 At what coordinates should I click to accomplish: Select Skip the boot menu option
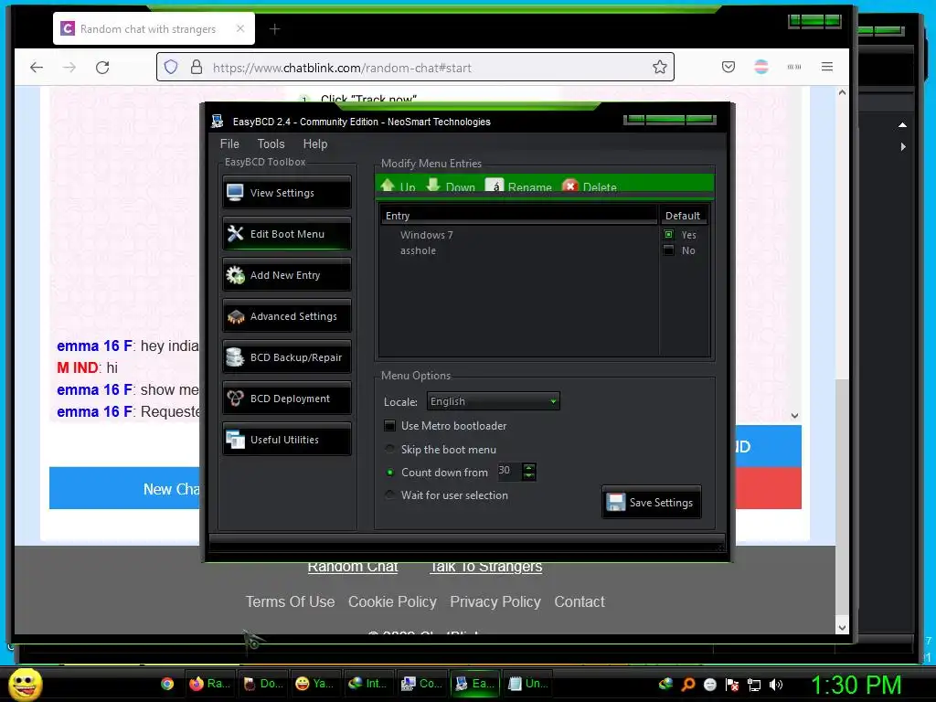click(x=389, y=449)
